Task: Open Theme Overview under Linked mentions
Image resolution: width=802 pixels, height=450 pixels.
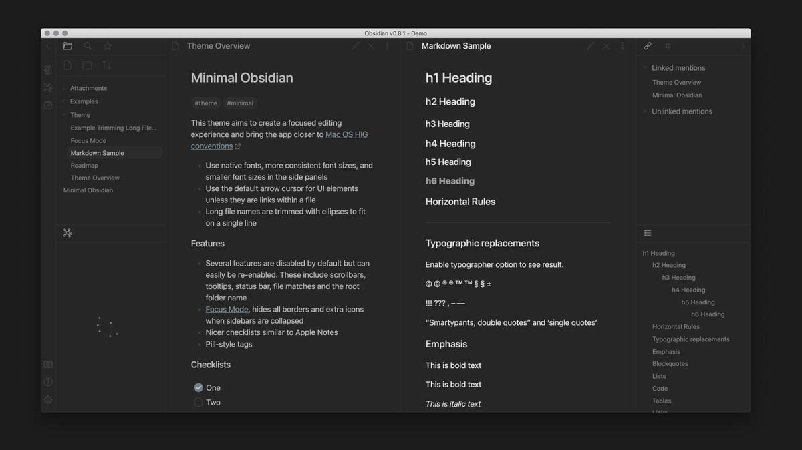Action: tap(677, 83)
